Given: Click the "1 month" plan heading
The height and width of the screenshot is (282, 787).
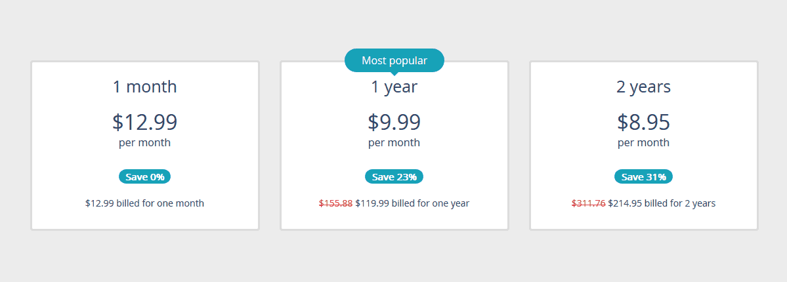Looking at the screenshot, I should 145,87.
